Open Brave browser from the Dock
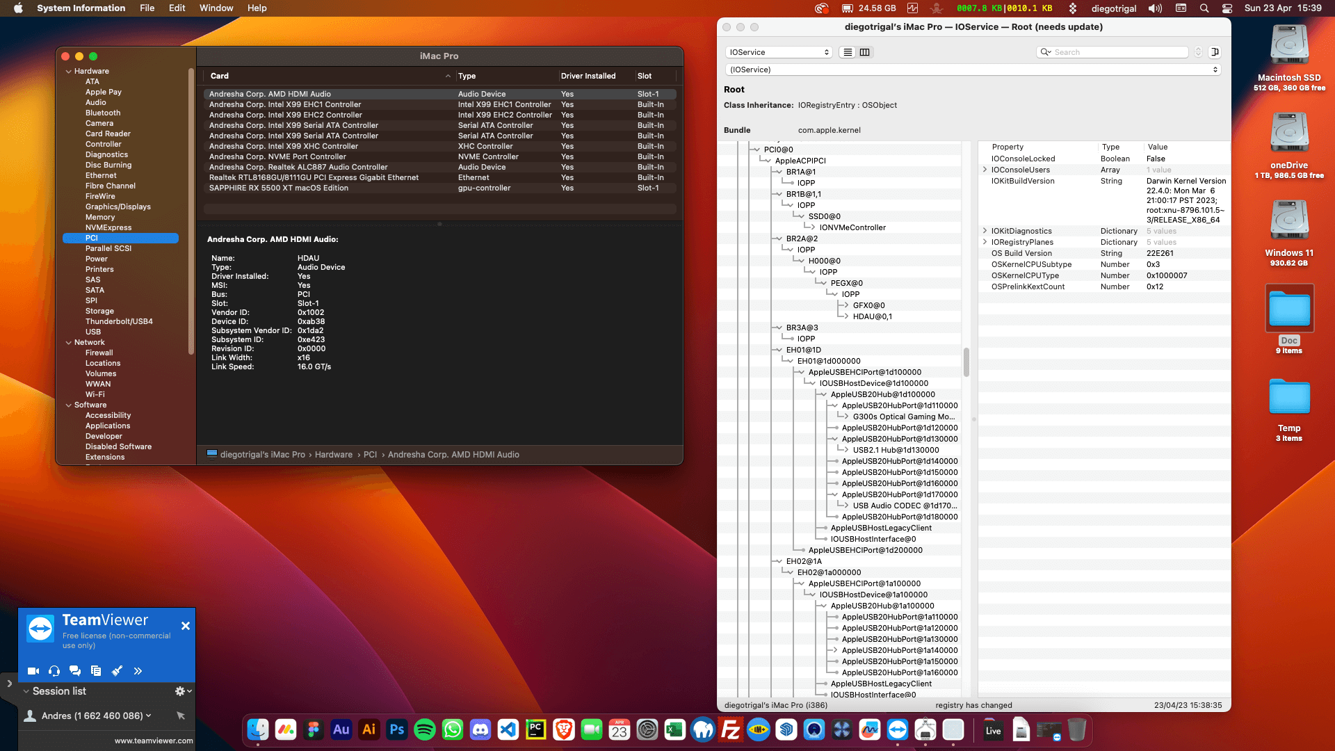Viewport: 1335px width, 751px height. pyautogui.click(x=564, y=729)
